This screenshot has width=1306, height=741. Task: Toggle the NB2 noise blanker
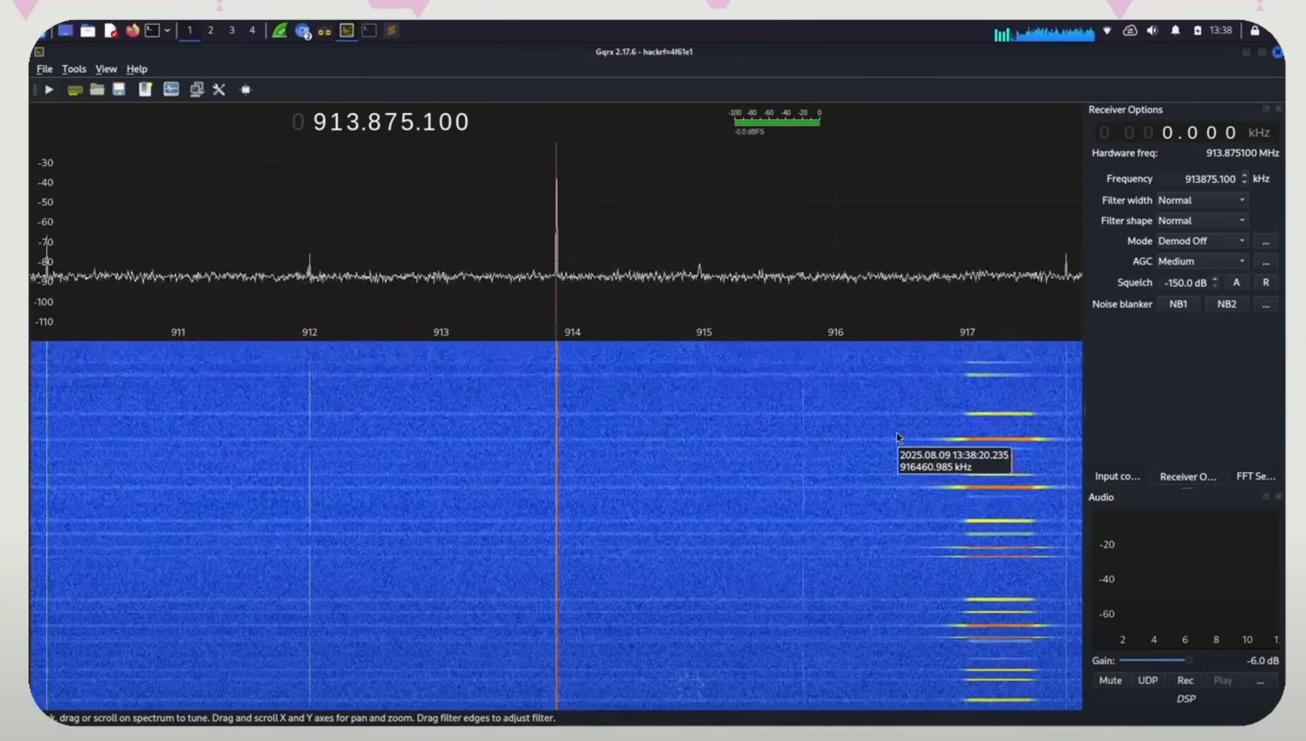(1226, 304)
